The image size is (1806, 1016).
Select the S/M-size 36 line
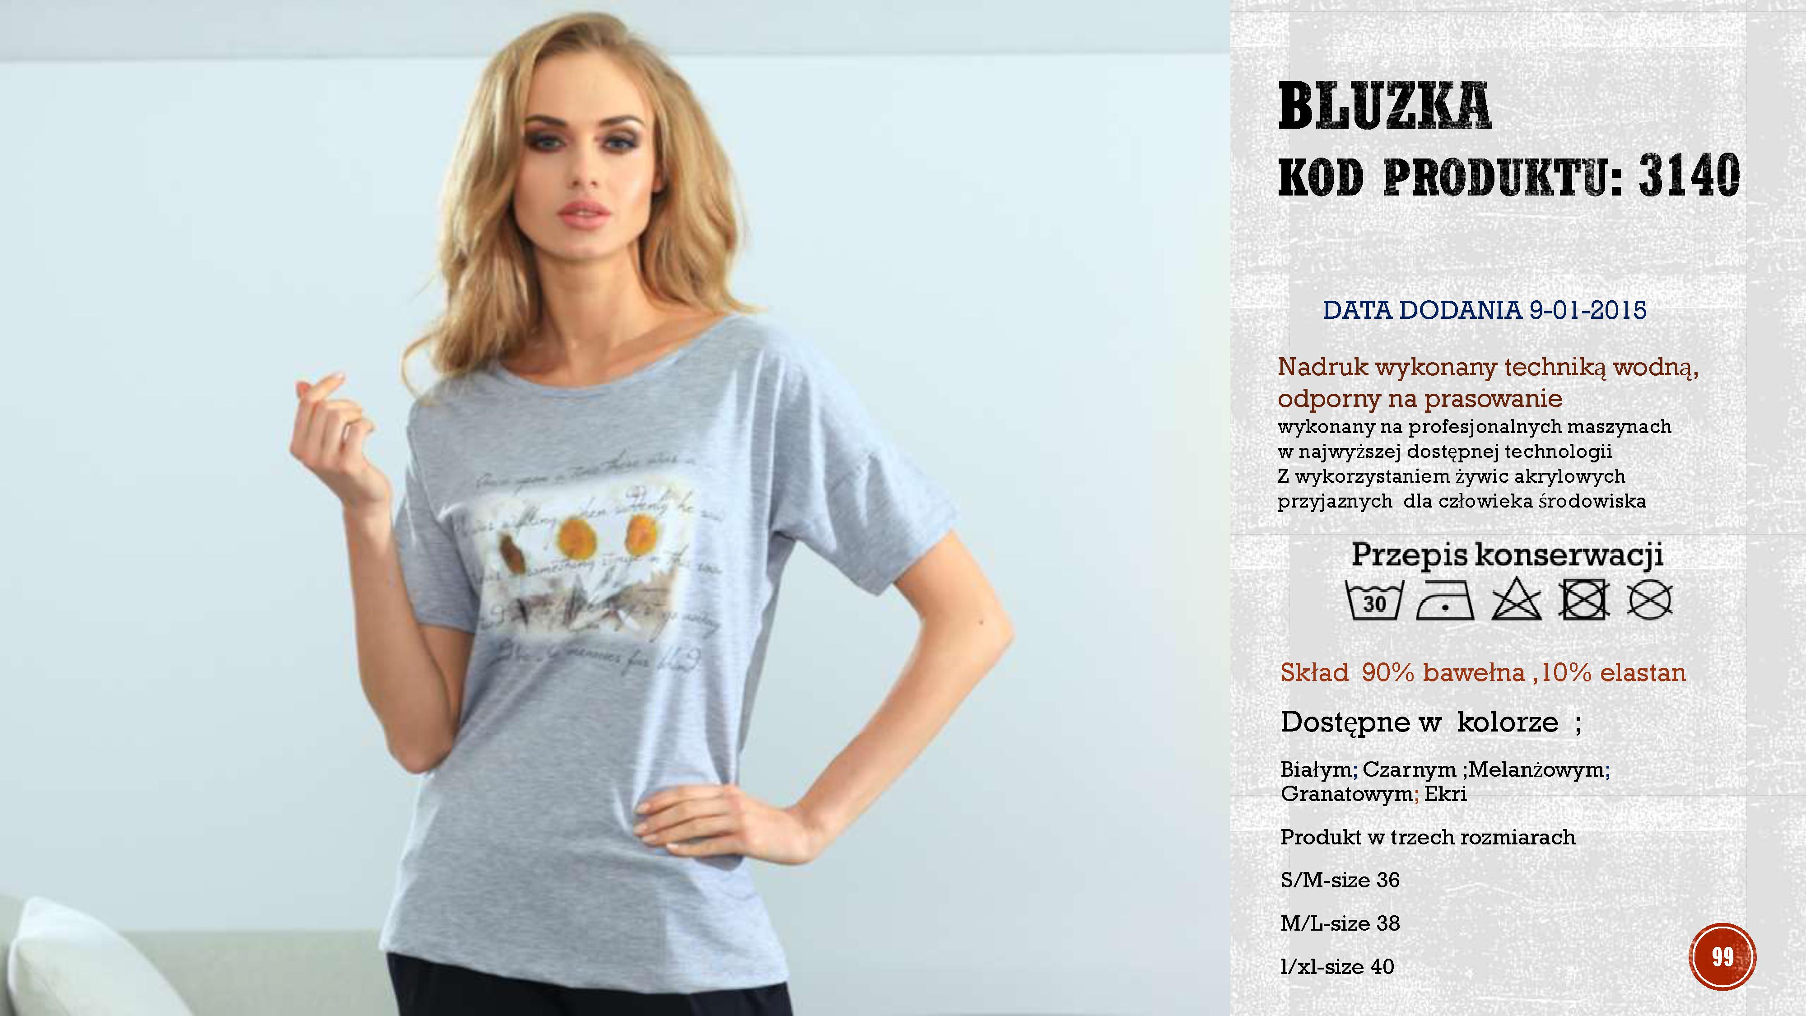pyautogui.click(x=1340, y=880)
